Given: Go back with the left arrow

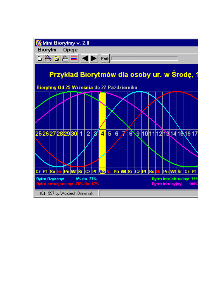Looking at the screenshot, I should point(85,58).
